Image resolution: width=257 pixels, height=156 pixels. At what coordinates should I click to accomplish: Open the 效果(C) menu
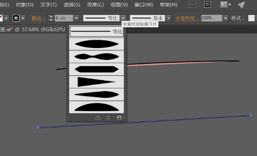pos(95,5)
